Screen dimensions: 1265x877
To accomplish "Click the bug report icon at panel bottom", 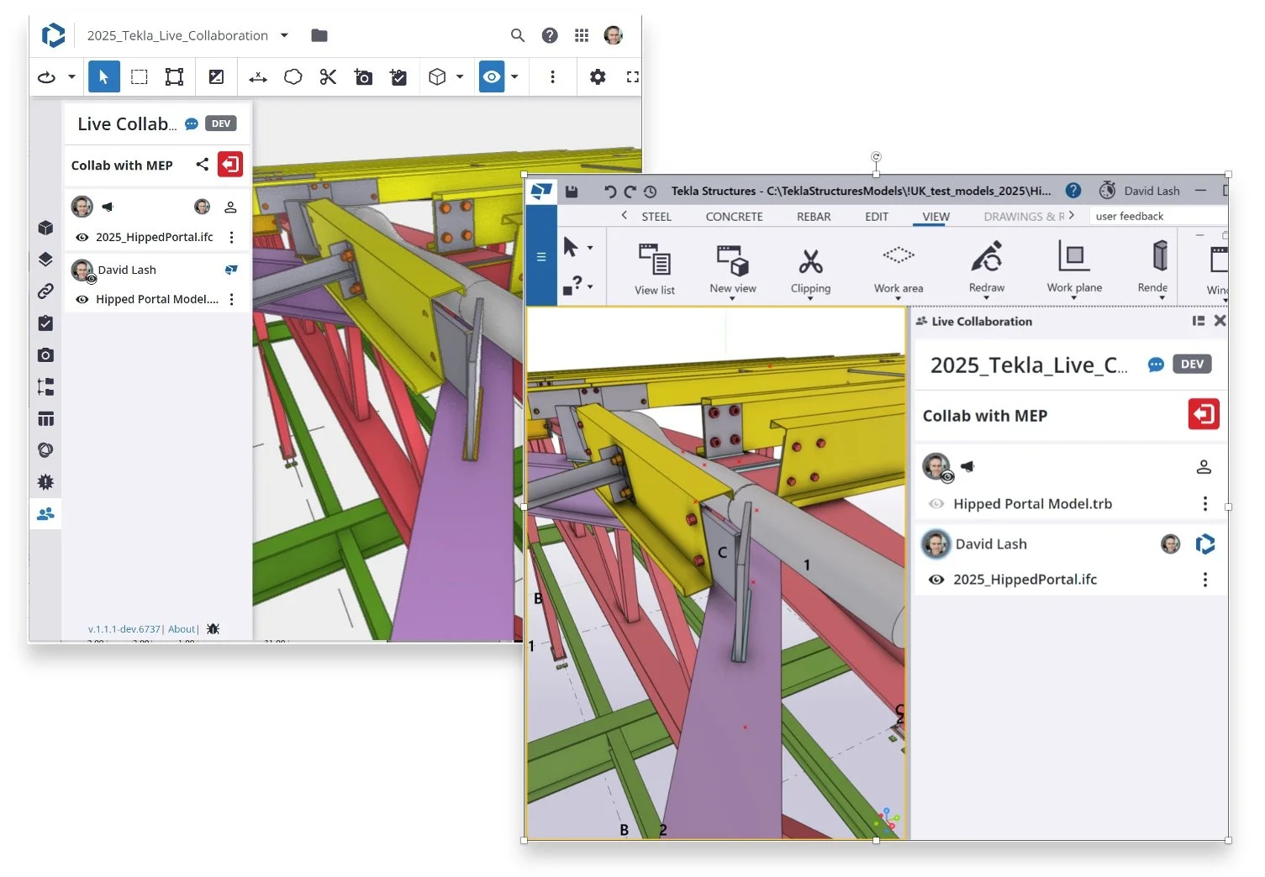I will pyautogui.click(x=213, y=628).
